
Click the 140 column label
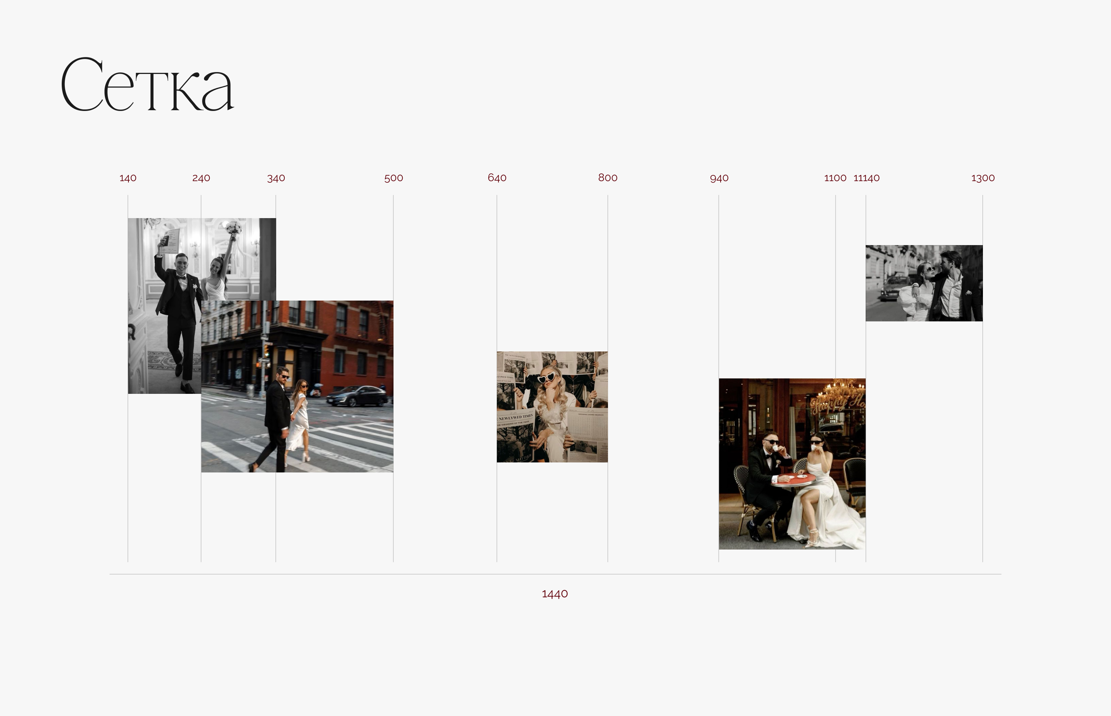(x=128, y=178)
